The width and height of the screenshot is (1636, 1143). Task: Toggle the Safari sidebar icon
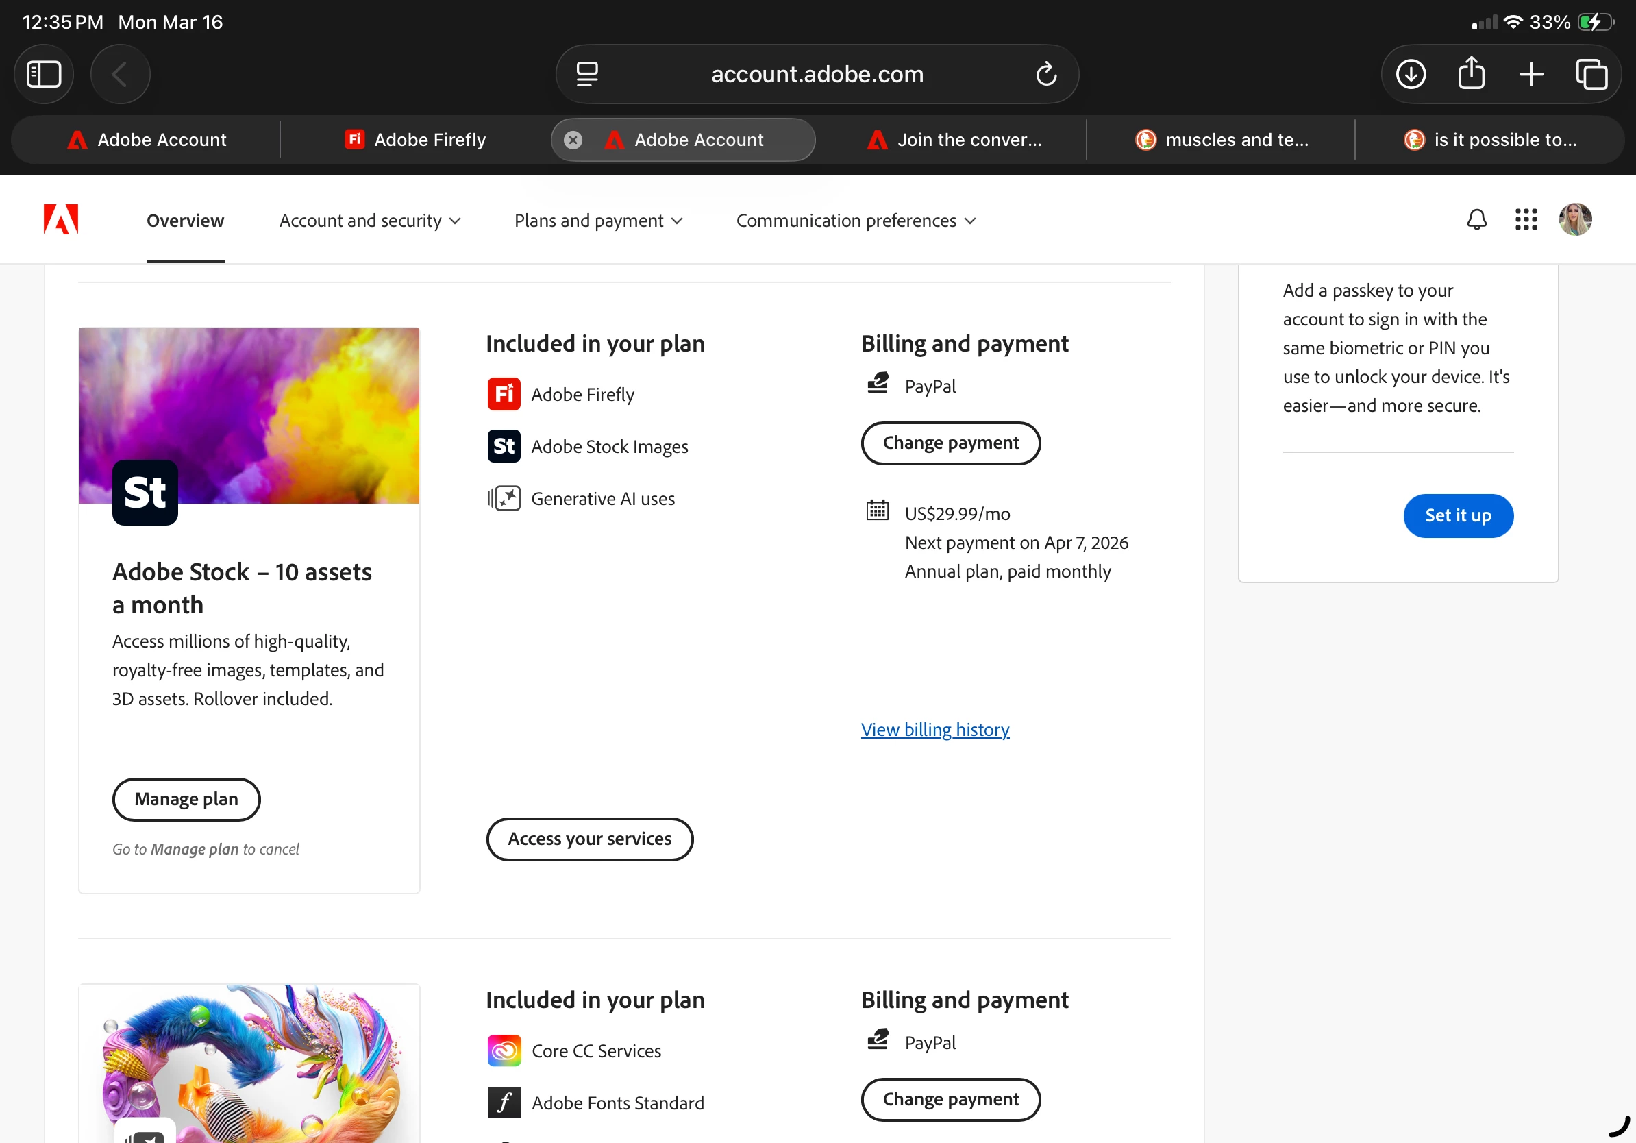pyautogui.click(x=44, y=74)
